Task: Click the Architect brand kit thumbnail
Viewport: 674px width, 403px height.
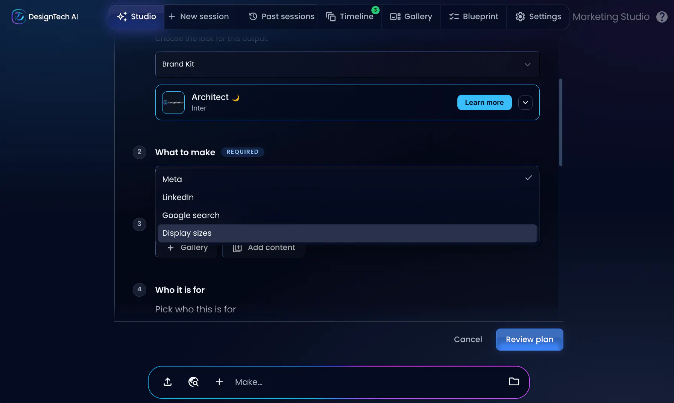Action: 173,103
